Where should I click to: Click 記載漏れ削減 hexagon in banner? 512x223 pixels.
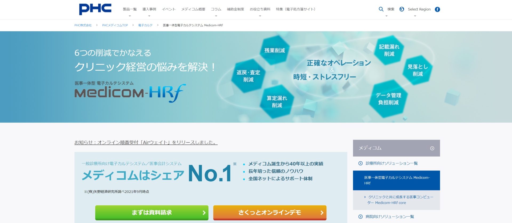pyautogui.click(x=389, y=50)
